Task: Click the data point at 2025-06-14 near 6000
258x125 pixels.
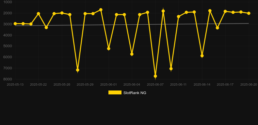Action: [202, 56]
